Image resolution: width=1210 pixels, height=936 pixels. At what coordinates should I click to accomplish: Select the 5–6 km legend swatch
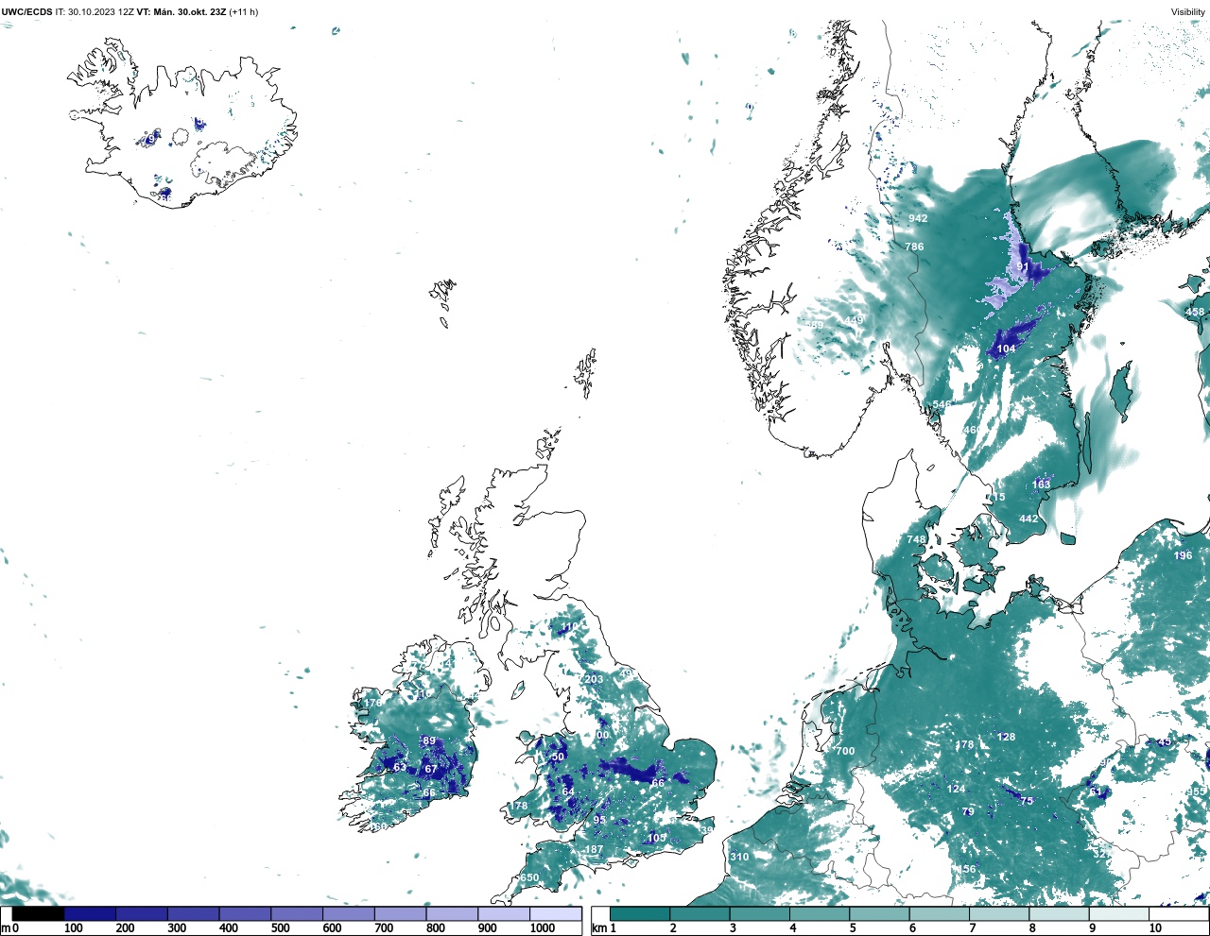pos(880,914)
